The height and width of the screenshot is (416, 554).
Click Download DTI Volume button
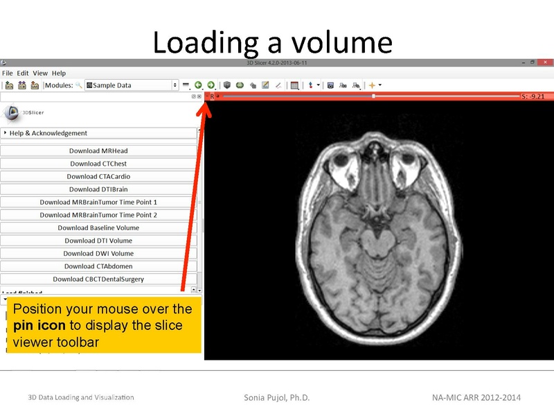click(98, 241)
